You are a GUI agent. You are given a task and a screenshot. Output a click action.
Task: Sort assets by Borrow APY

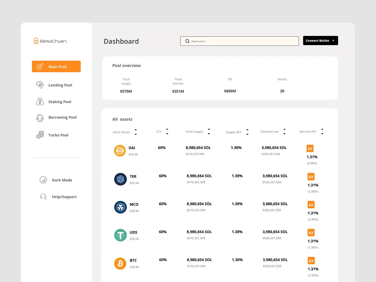(x=322, y=132)
